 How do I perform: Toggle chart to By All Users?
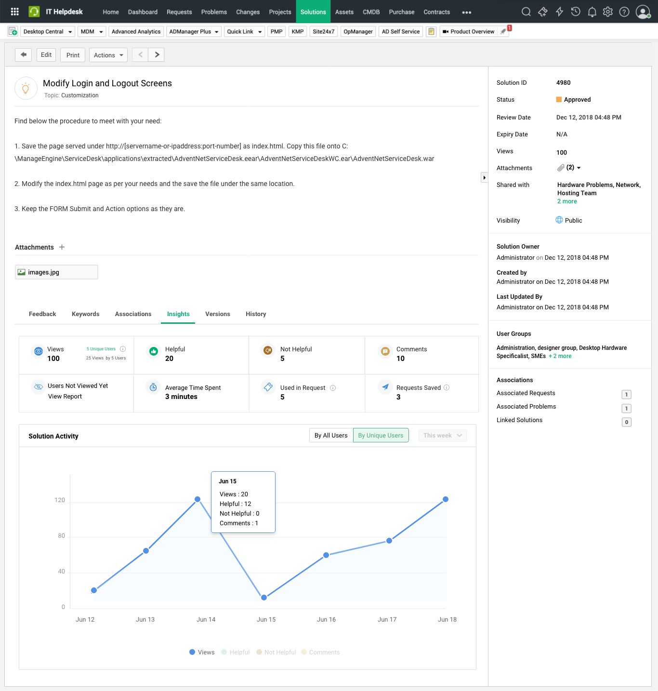pyautogui.click(x=331, y=435)
